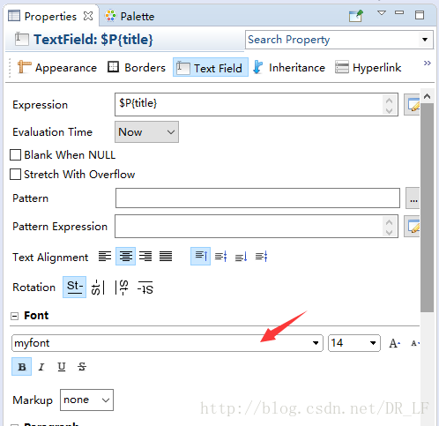Close the Properties view tab
The width and height of the screenshot is (439, 426).
88,16
